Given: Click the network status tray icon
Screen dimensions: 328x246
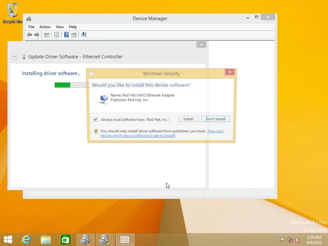Looking at the screenshot, I should tap(290, 240).
